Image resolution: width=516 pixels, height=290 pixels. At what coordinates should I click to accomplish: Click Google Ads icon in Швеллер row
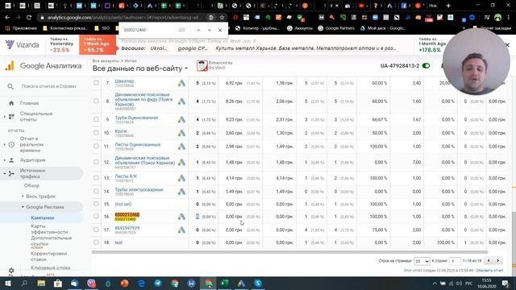[181, 83]
